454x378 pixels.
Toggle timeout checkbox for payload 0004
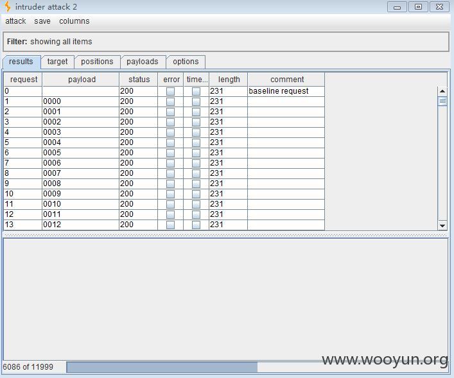196,142
